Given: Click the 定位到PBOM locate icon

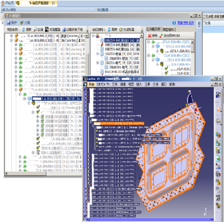Looking at the screenshot, I should [161, 35].
